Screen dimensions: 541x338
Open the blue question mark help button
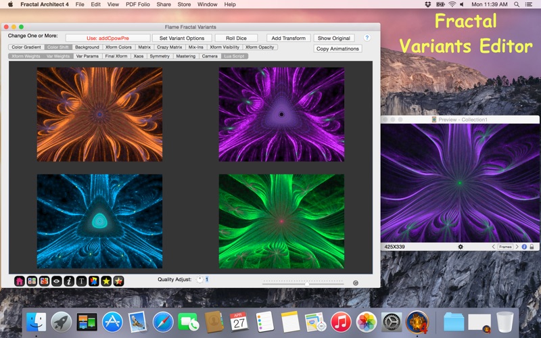pos(367,38)
